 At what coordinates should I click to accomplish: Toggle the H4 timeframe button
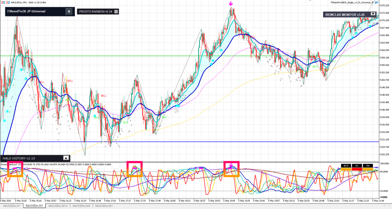pos(368,165)
